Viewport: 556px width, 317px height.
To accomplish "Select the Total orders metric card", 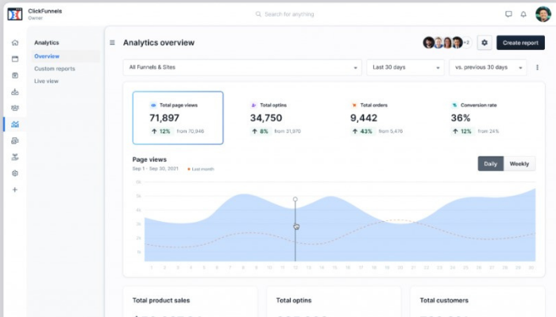I will pyautogui.click(x=378, y=118).
